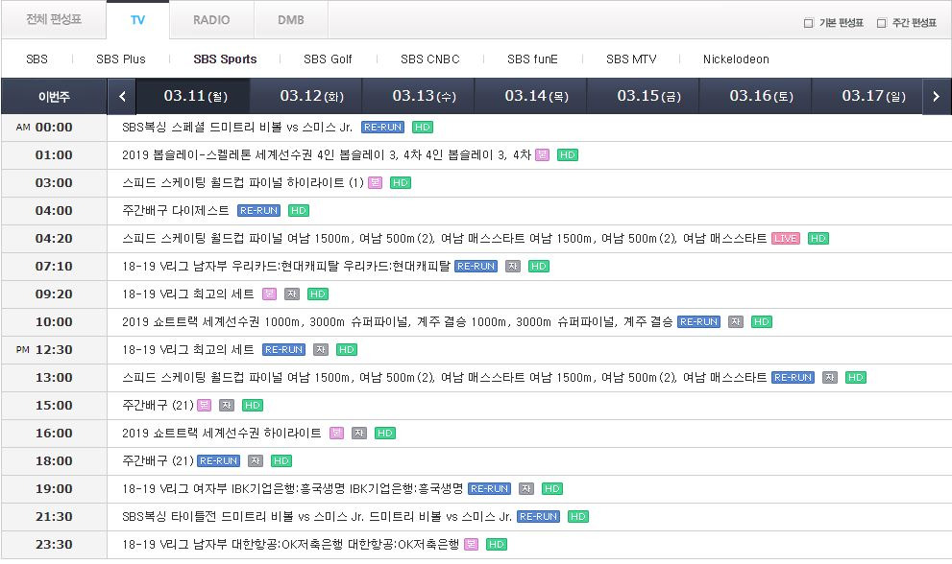Switch to the RADIO tab
Image resolution: width=952 pixels, height=564 pixels.
click(x=211, y=20)
